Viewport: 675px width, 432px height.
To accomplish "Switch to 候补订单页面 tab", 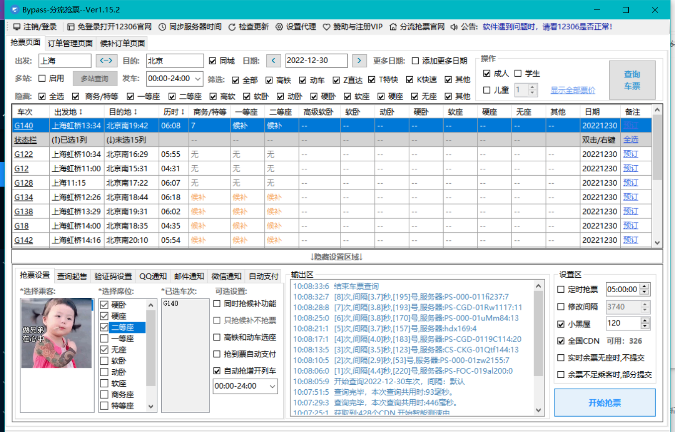I will coord(122,43).
